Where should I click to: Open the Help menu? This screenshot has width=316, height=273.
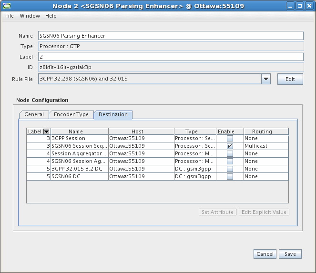pos(51,16)
